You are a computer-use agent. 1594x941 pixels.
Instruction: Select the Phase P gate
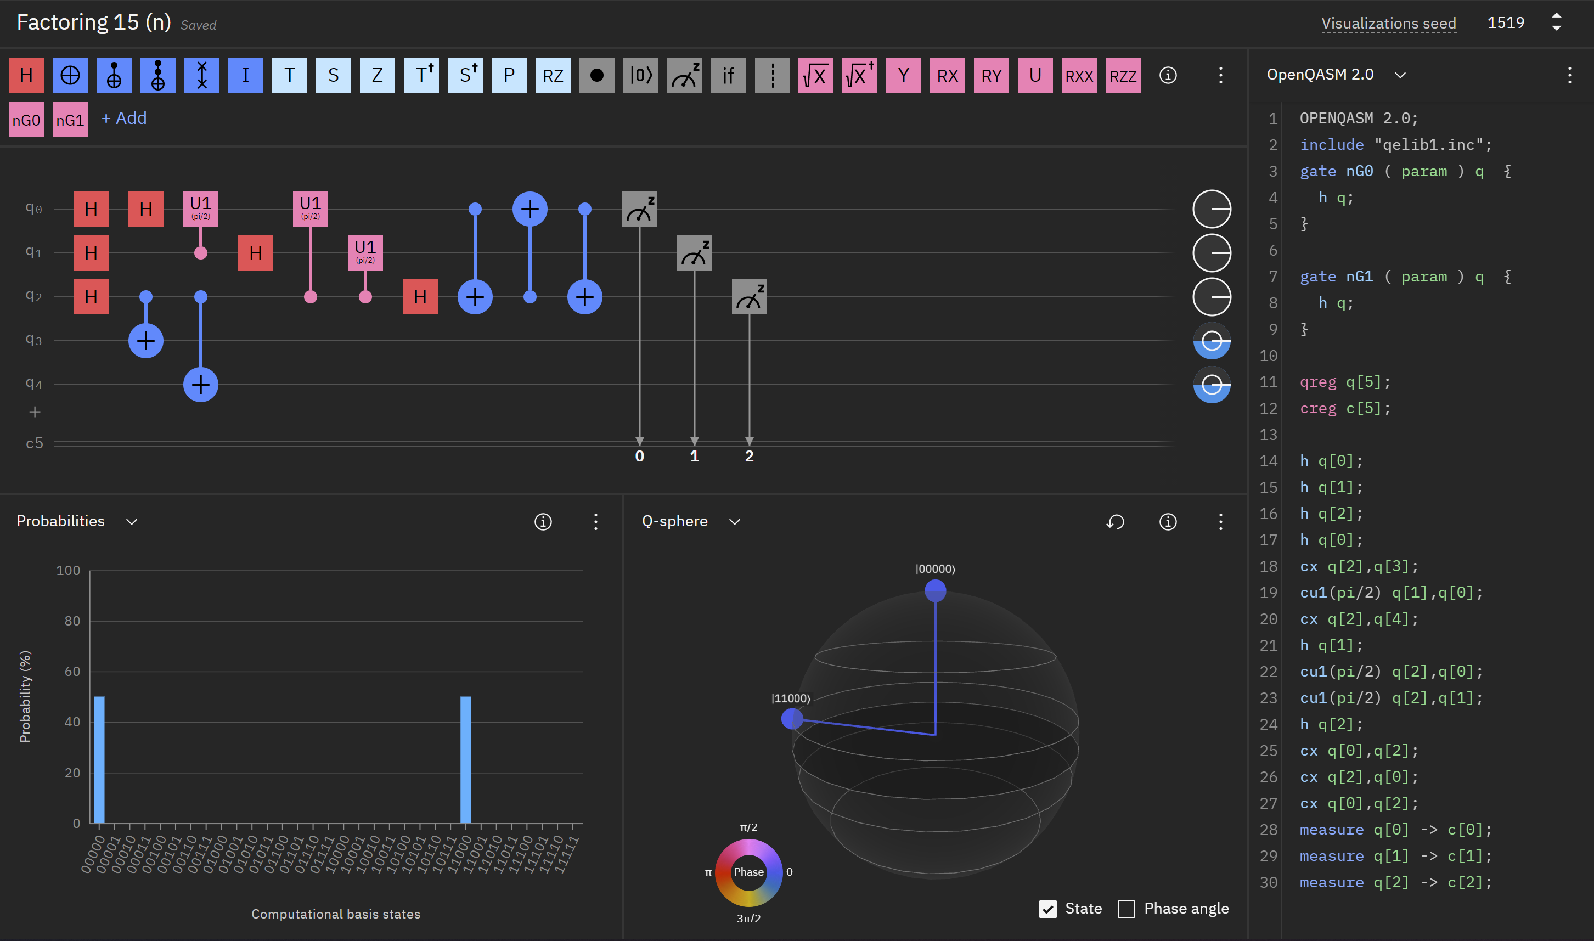click(x=509, y=76)
